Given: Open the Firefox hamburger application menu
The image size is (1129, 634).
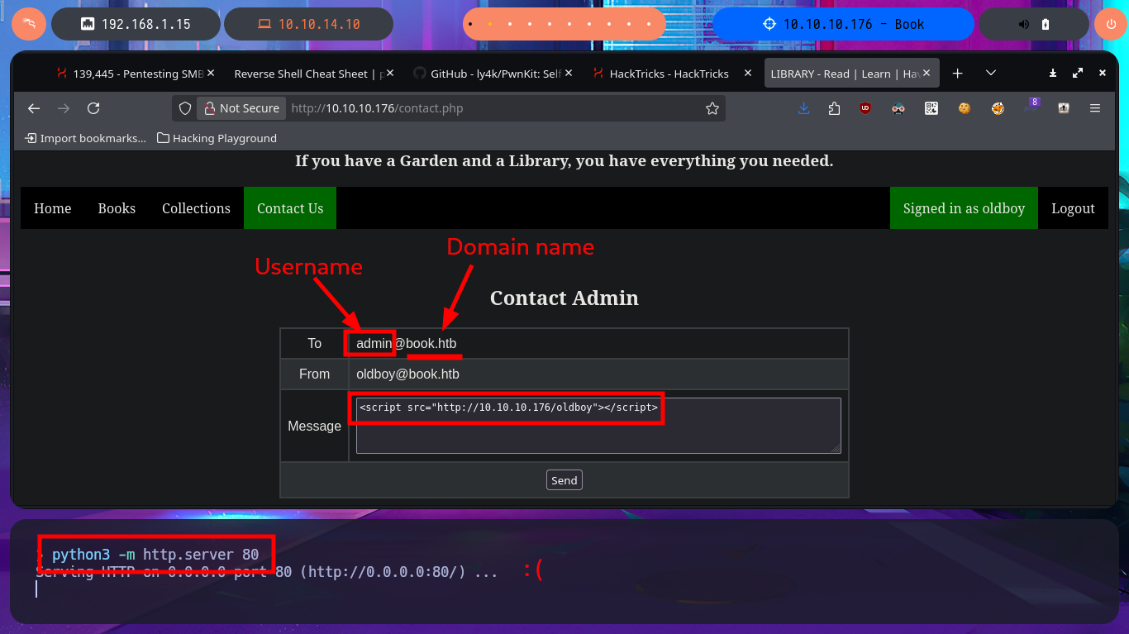Looking at the screenshot, I should coord(1095,108).
